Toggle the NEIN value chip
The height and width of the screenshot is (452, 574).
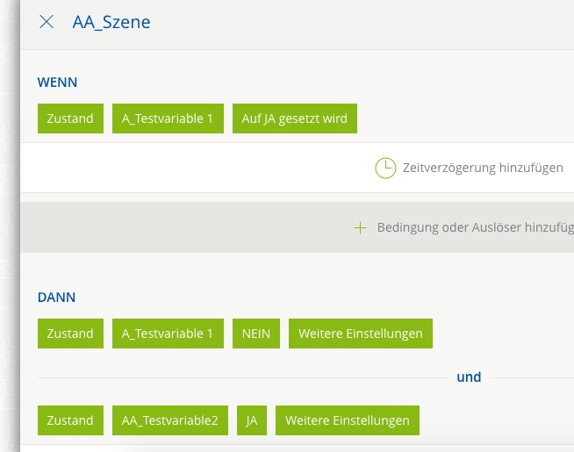255,334
